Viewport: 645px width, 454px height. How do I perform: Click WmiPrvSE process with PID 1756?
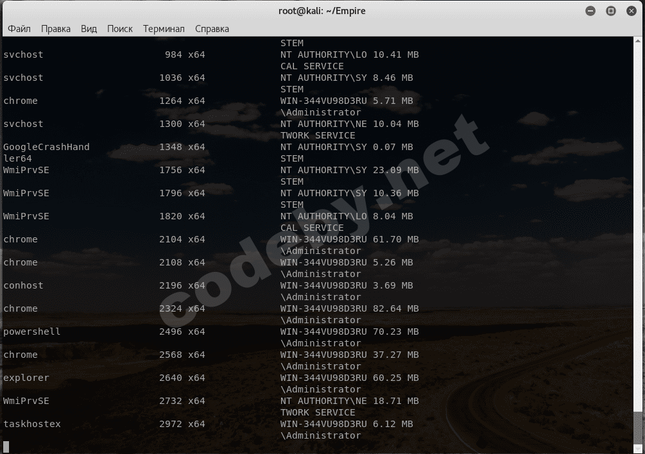(x=211, y=170)
